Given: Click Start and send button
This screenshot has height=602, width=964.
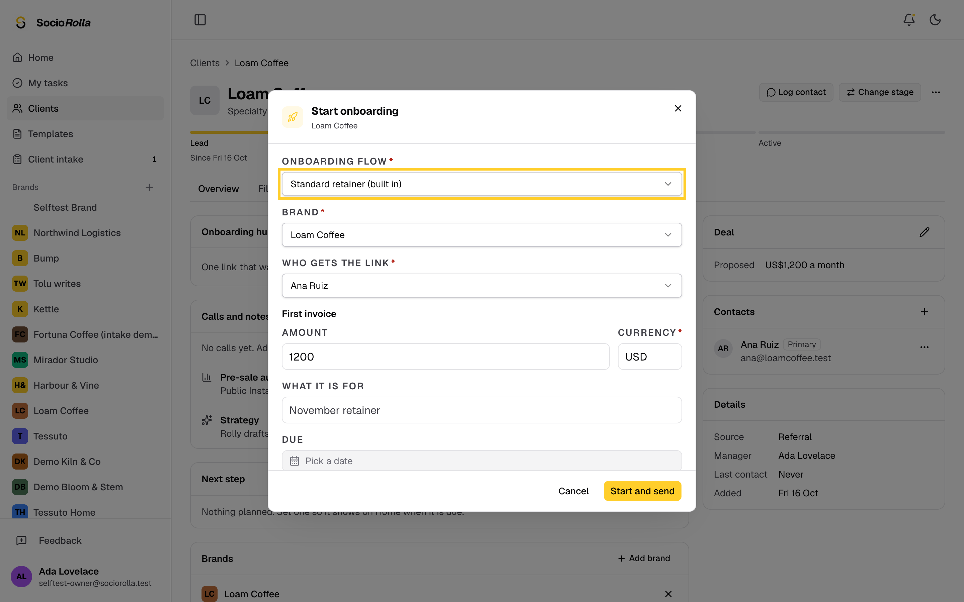Looking at the screenshot, I should click(x=642, y=491).
